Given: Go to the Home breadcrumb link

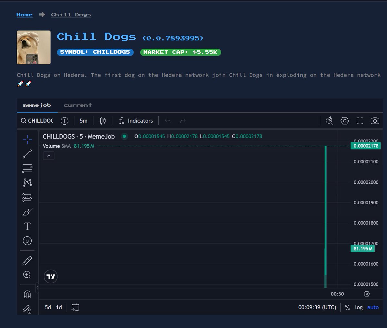Looking at the screenshot, I should coord(25,15).
